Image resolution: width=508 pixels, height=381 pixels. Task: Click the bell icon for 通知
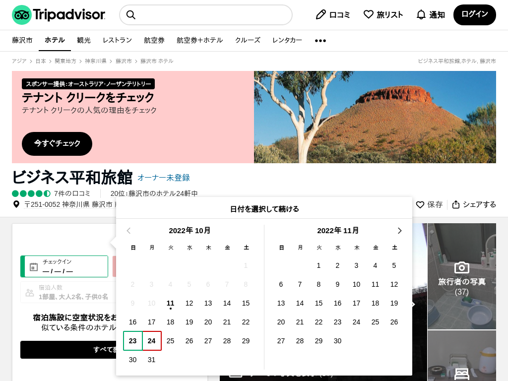421,14
